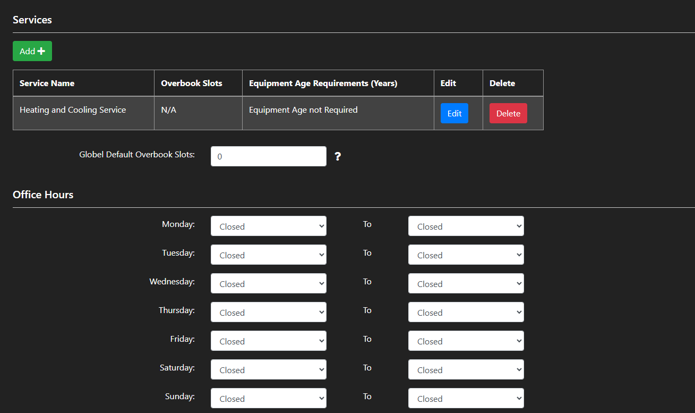Open Thursday start hours dropdown
Viewport: 695px width, 413px height.
(268, 312)
